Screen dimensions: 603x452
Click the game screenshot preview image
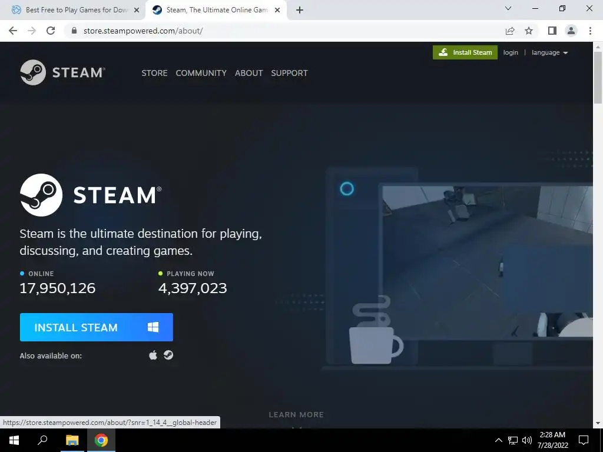point(488,261)
